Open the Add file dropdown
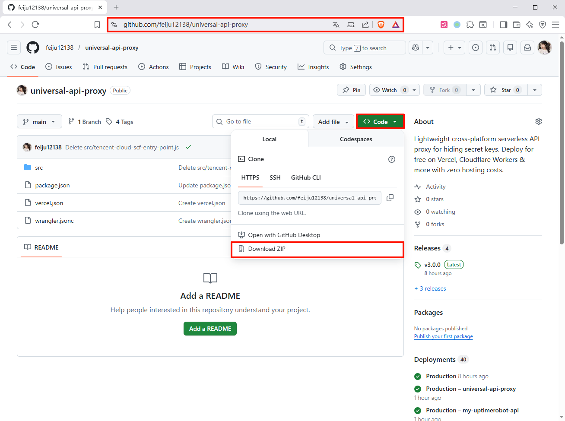The height and width of the screenshot is (421, 565). coord(333,122)
